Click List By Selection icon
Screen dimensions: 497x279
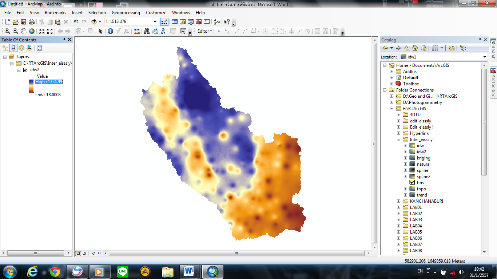[x=29, y=48]
